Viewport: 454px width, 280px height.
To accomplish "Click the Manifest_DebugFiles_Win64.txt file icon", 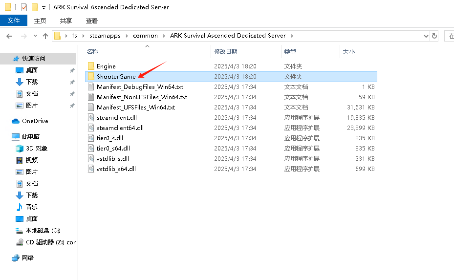I will [91, 87].
